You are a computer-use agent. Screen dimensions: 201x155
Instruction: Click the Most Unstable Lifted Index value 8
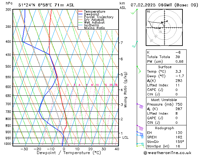[176, 114]
